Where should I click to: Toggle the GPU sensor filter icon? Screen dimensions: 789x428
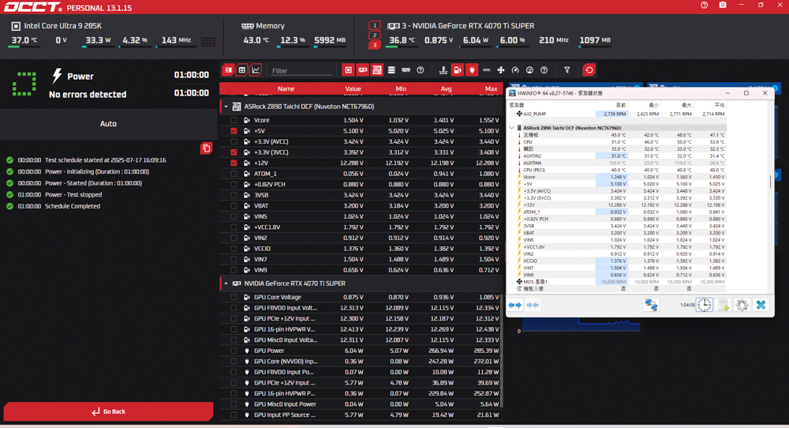[363, 70]
